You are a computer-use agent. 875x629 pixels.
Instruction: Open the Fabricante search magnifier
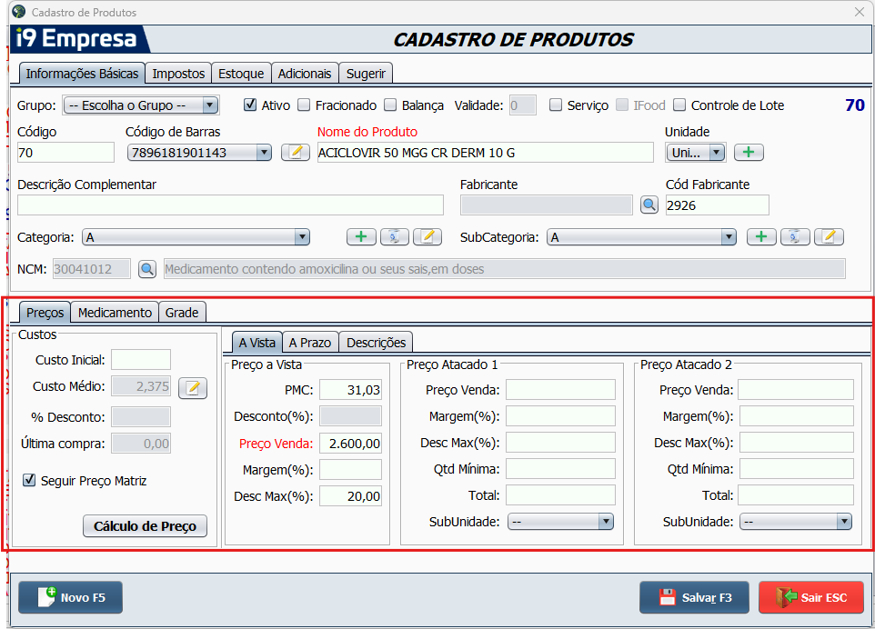(x=649, y=205)
